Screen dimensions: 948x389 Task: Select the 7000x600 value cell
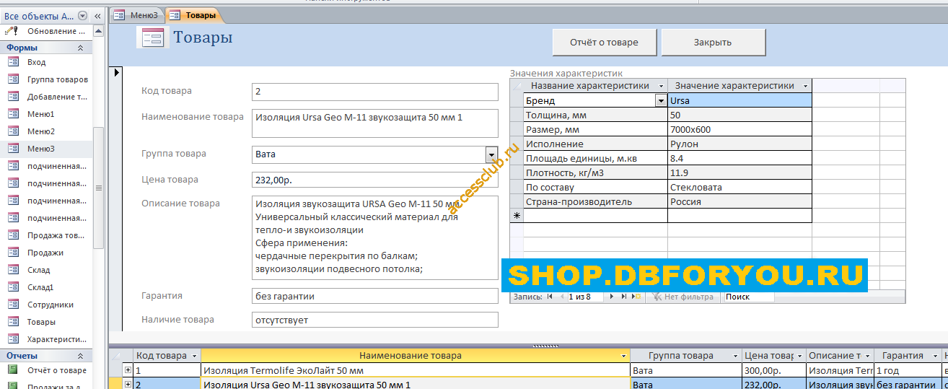pos(739,130)
